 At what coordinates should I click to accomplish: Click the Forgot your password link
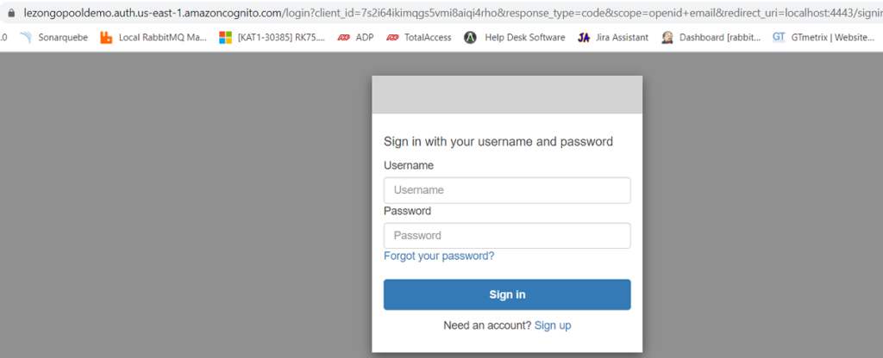pyautogui.click(x=439, y=256)
